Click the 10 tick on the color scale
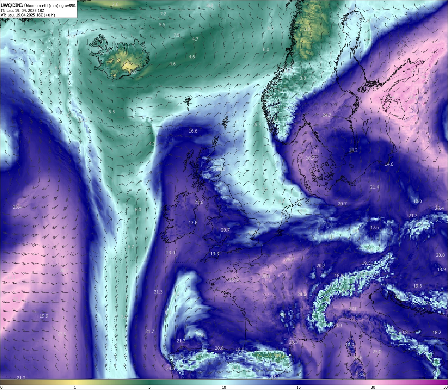The width and height of the screenshot is (448, 390). tap(224, 387)
